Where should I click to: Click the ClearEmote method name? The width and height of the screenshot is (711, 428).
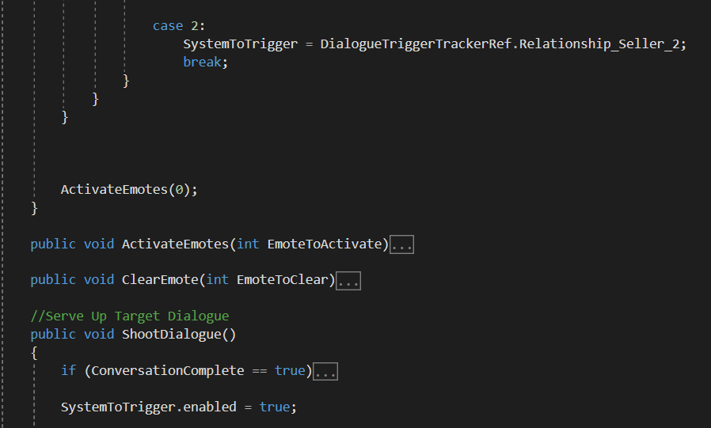(160, 280)
